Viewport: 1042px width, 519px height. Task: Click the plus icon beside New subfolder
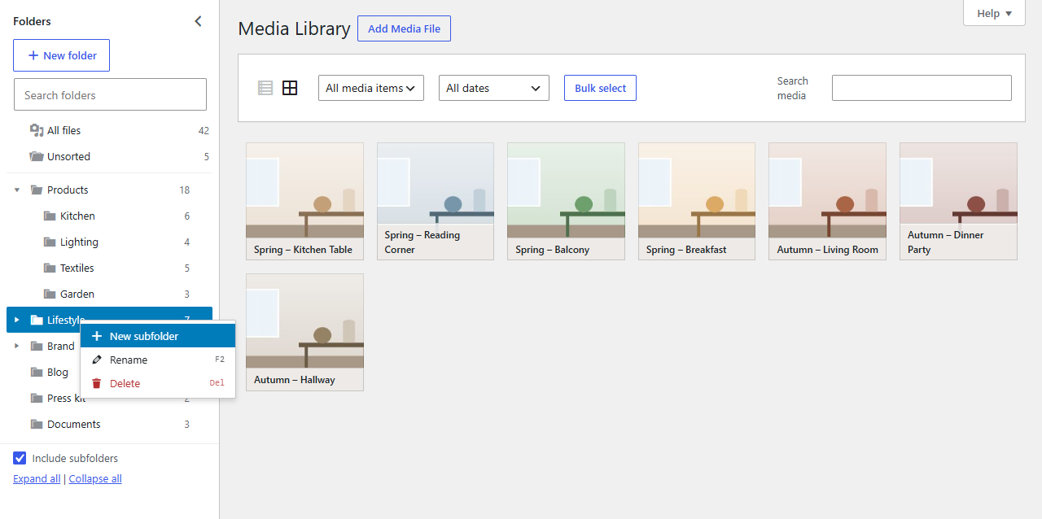click(x=97, y=336)
